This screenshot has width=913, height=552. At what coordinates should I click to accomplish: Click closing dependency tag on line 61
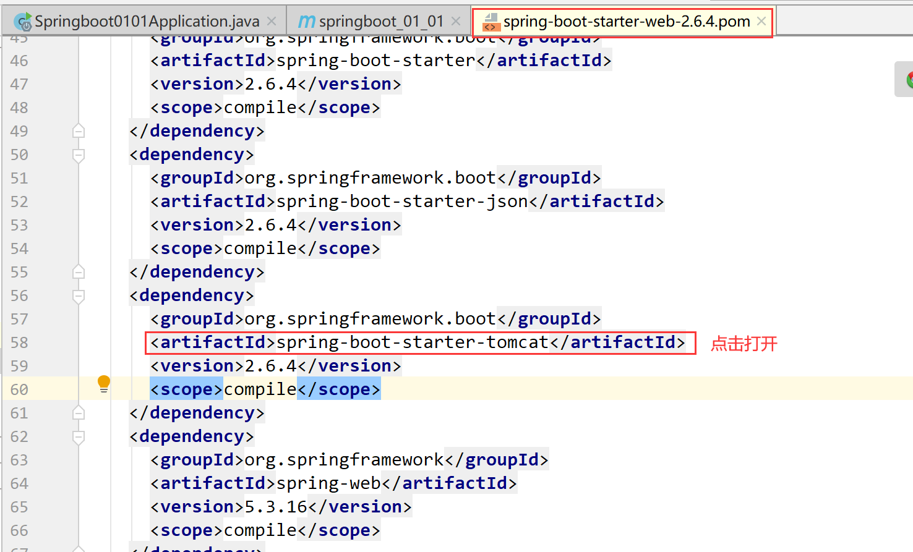pos(197,413)
